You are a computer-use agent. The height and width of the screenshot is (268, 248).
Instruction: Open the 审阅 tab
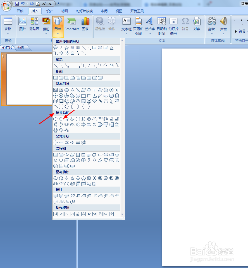click(x=104, y=11)
